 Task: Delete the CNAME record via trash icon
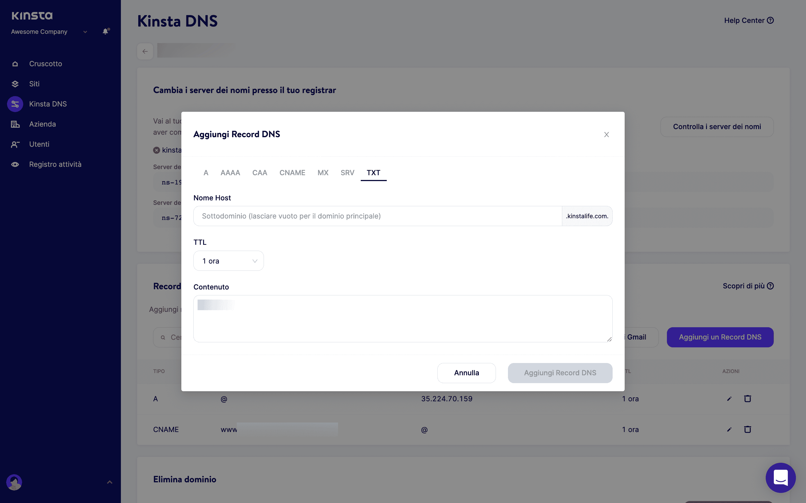pos(748,429)
